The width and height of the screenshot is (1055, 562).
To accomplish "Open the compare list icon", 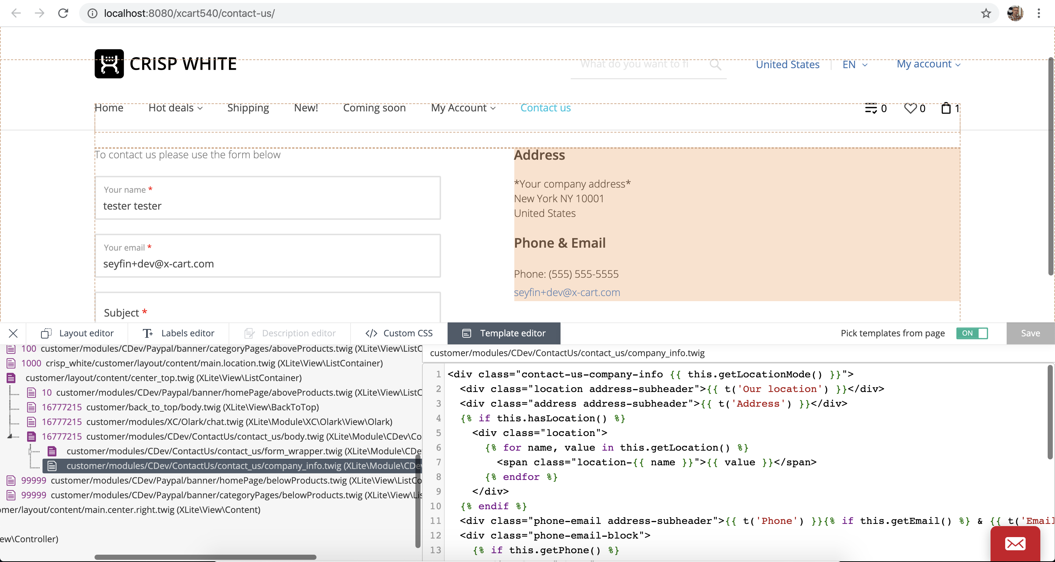I will click(871, 108).
